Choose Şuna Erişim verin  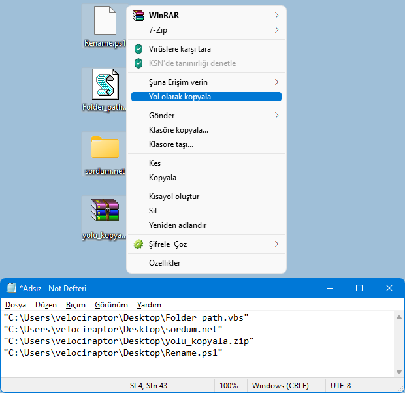point(206,82)
